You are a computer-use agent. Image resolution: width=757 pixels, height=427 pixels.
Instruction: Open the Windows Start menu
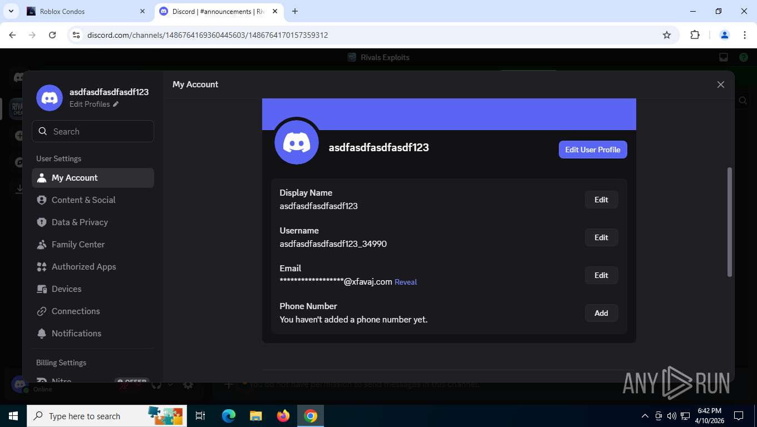coord(13,416)
